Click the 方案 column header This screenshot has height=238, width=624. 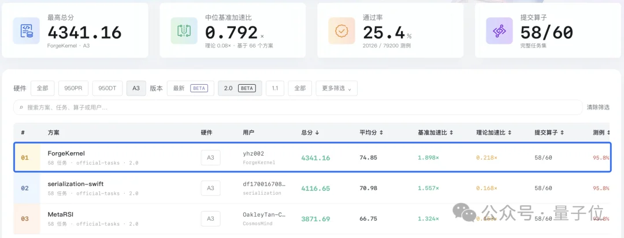54,133
